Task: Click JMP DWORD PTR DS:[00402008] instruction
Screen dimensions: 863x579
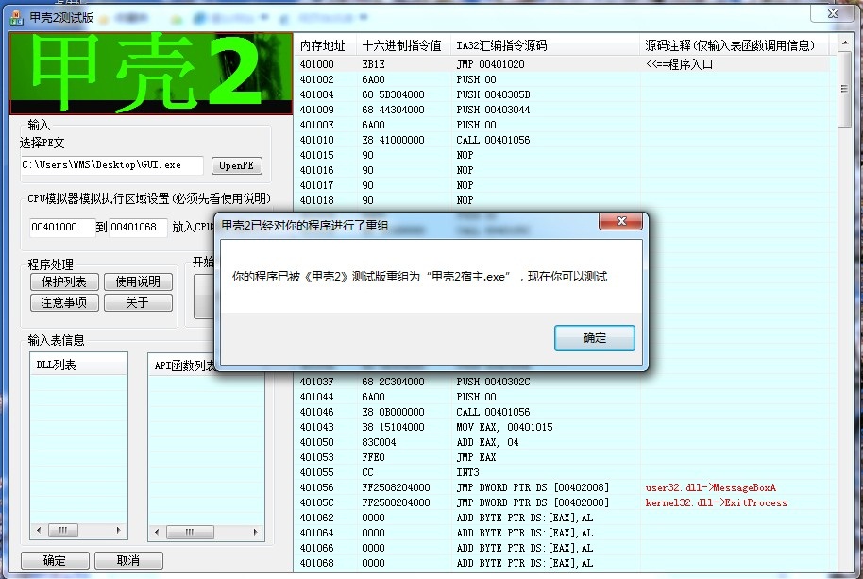Action: pos(533,487)
